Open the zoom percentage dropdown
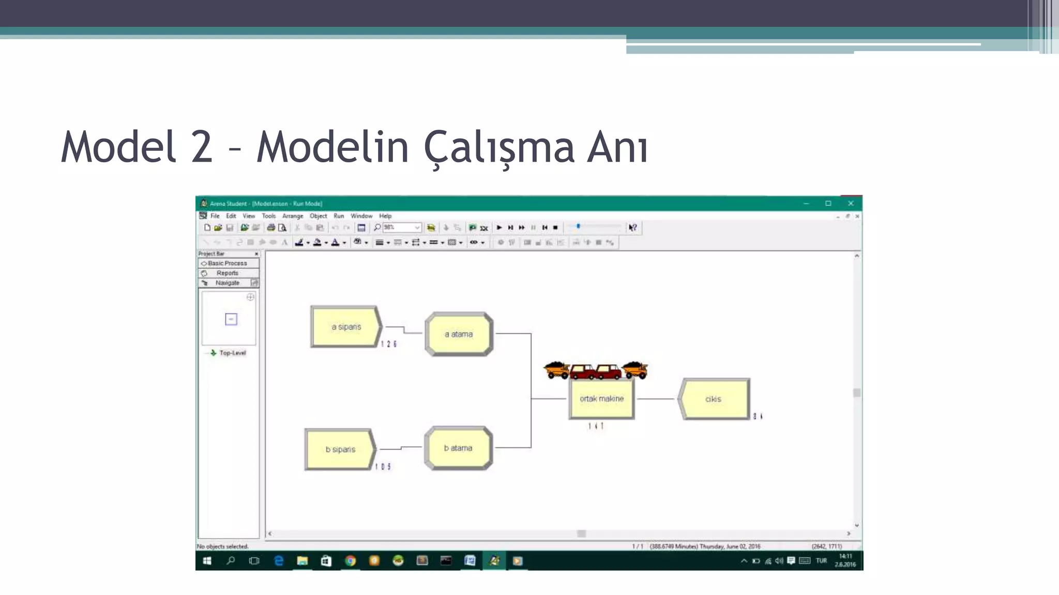Viewport: 1059px width, 595px height. click(417, 227)
